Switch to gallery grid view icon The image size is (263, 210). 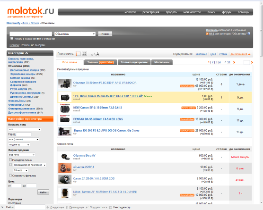[x=85, y=54]
